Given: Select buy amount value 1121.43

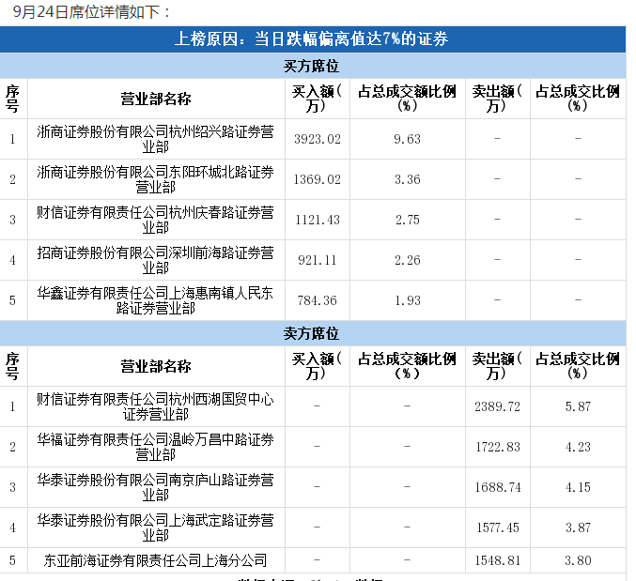Looking at the screenshot, I should (318, 220).
